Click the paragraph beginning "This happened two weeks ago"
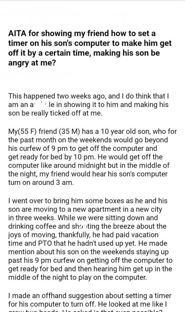185x312 pixels. [88, 104]
